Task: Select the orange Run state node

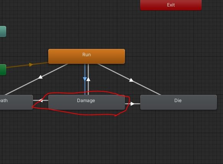Action: (87, 56)
